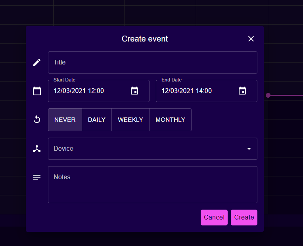Click the repeat icon beside recurrence options

coord(37,119)
